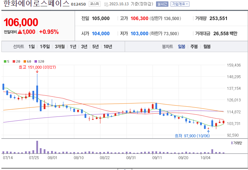
Task: Select the 1일 line chart tab
Action: pyautogui.click(x=31, y=46)
